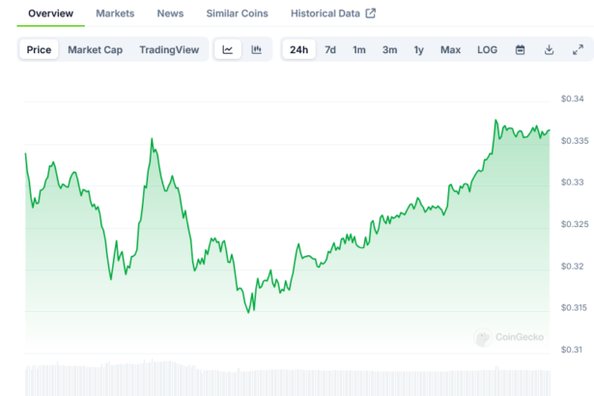The height and width of the screenshot is (396, 594).
Task: Select the 24h time range
Action: point(299,50)
